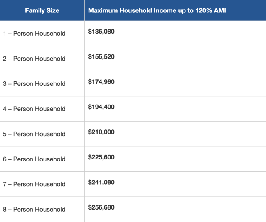The image size is (266, 222).
Task: Select the 7 – Person Household label
Action: pos(34,184)
